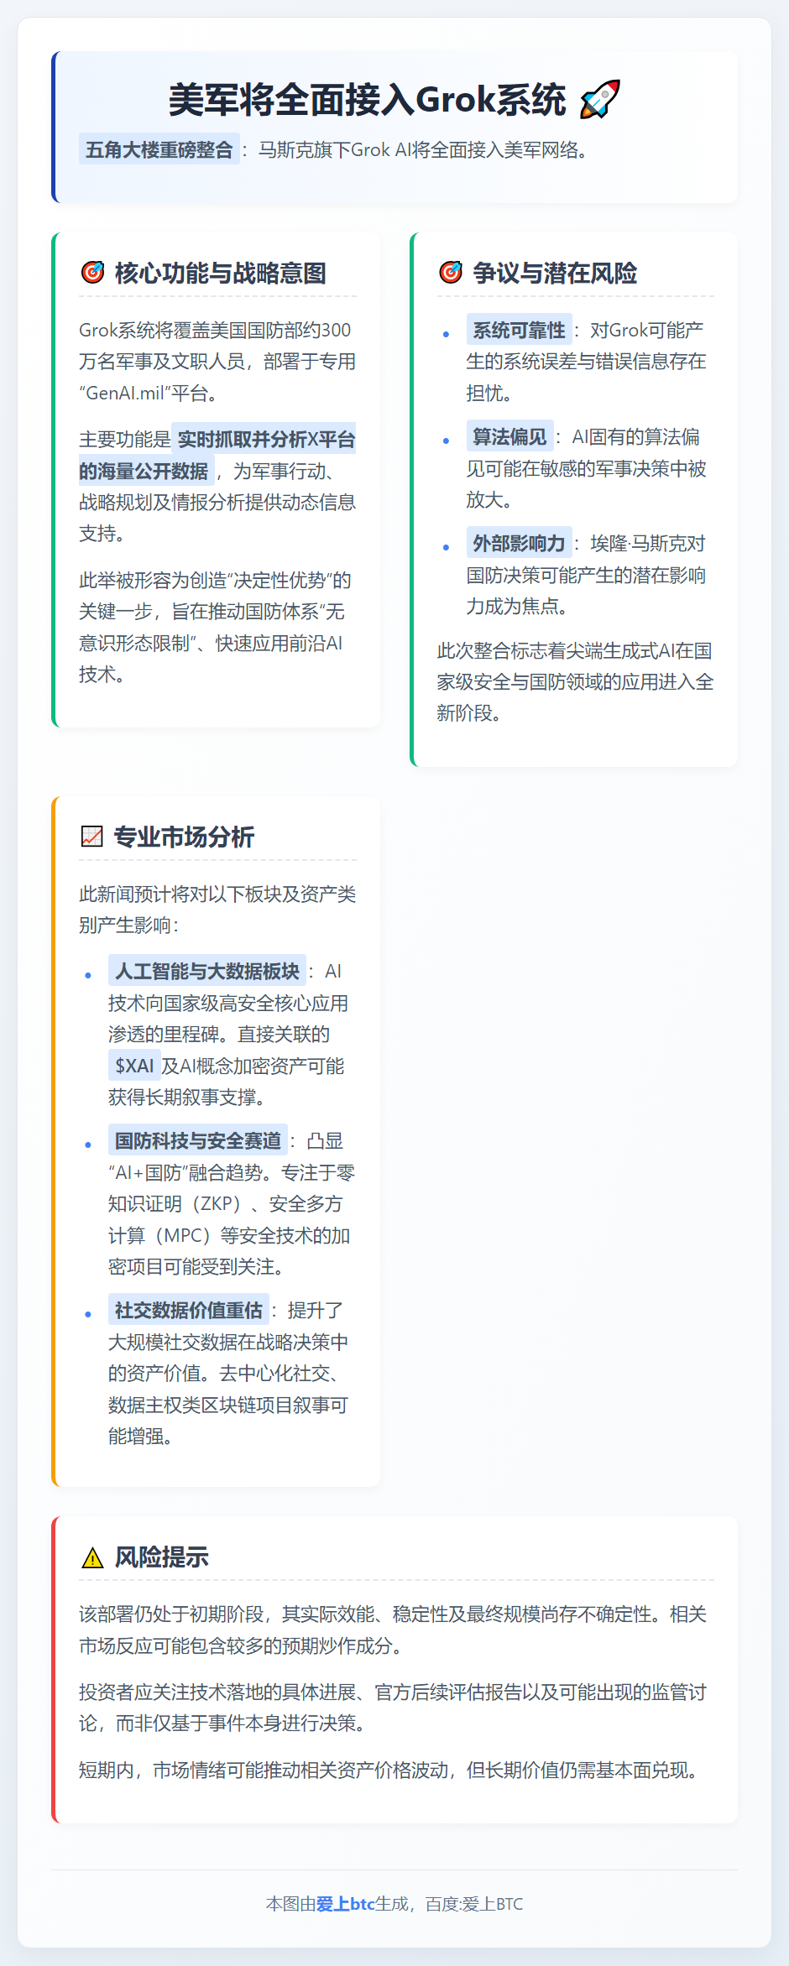Image resolution: width=789 pixels, height=1966 pixels.
Task: Click the highlighted label 人工智能与大数据板块
Action: 207,971
